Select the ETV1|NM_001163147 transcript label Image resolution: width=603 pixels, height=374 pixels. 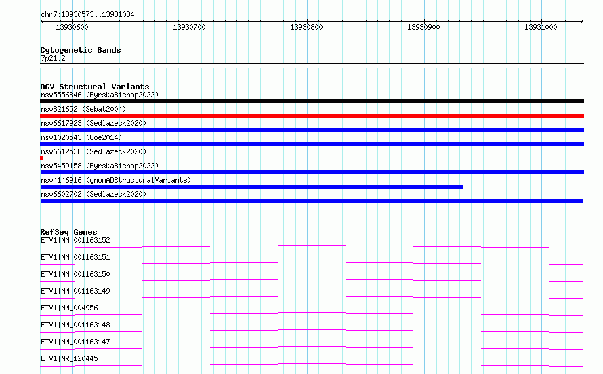[x=75, y=342]
